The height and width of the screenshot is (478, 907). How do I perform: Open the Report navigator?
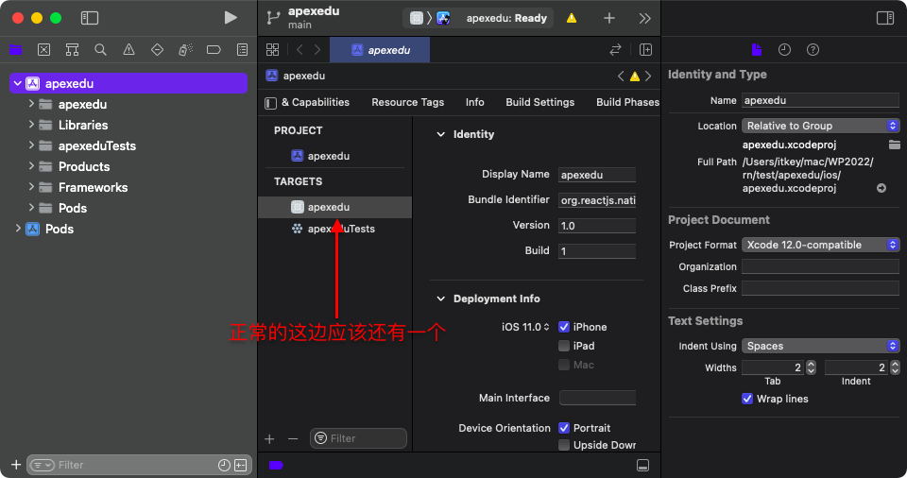click(243, 50)
